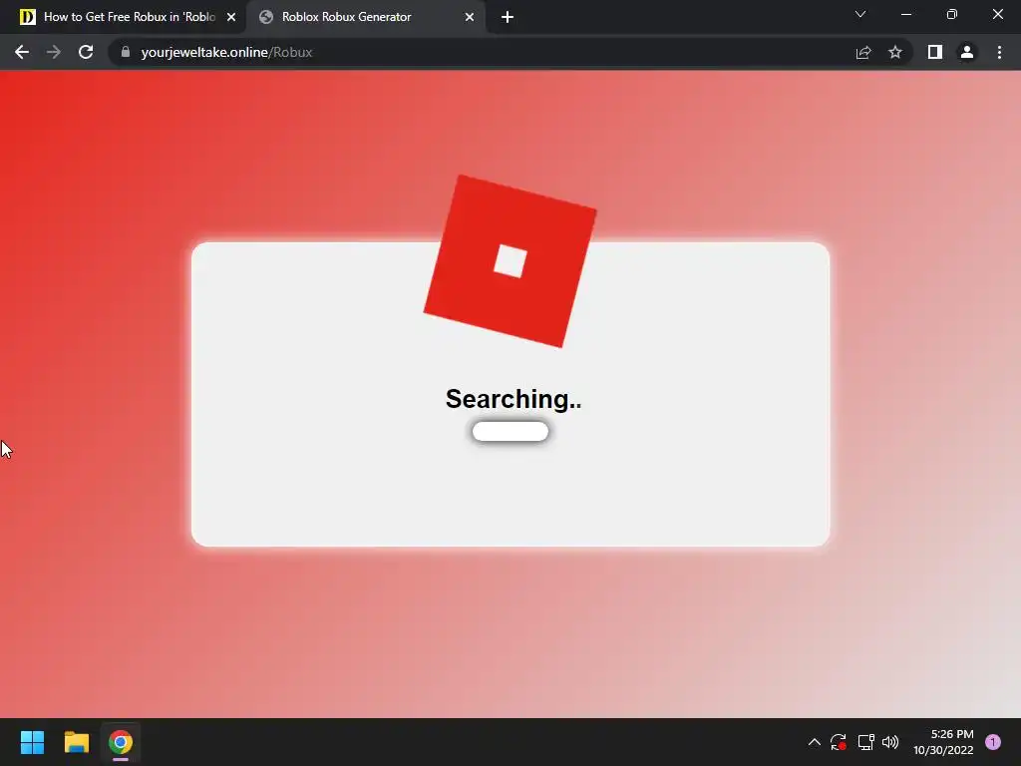Close the Roblox Robux Generator tab

(x=470, y=17)
